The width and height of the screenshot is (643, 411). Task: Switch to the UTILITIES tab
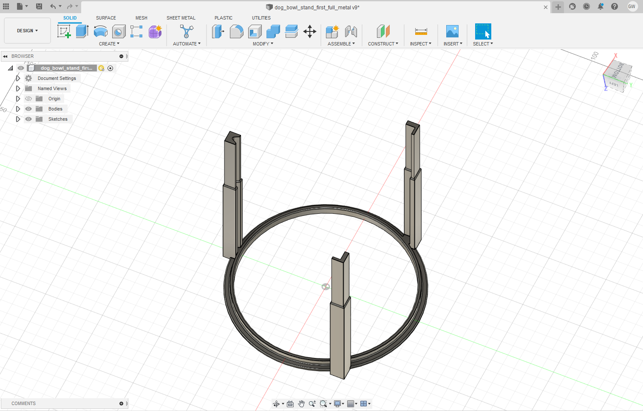pos(261,18)
